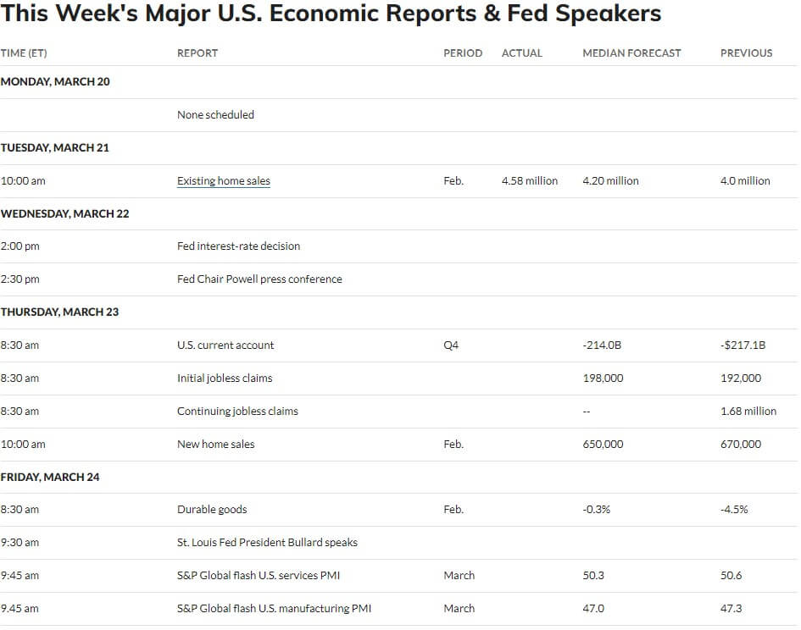The width and height of the screenshot is (801, 630).
Task: Select the Continuing jobless claims row
Action: (398, 412)
